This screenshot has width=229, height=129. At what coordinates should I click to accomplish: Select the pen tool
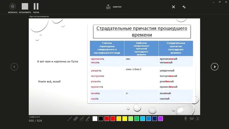tap(82, 119)
